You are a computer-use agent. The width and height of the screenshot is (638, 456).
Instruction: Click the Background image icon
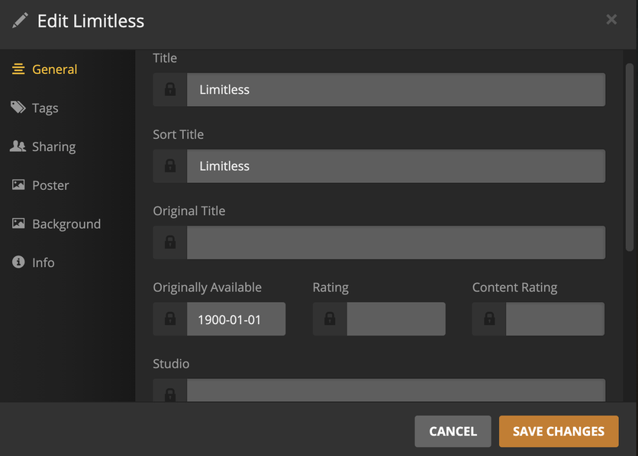tap(18, 224)
